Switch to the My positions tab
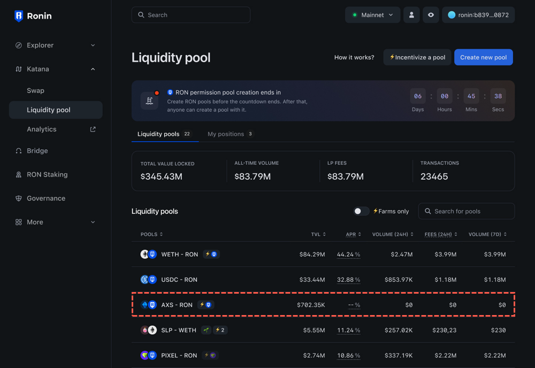 [x=226, y=134]
